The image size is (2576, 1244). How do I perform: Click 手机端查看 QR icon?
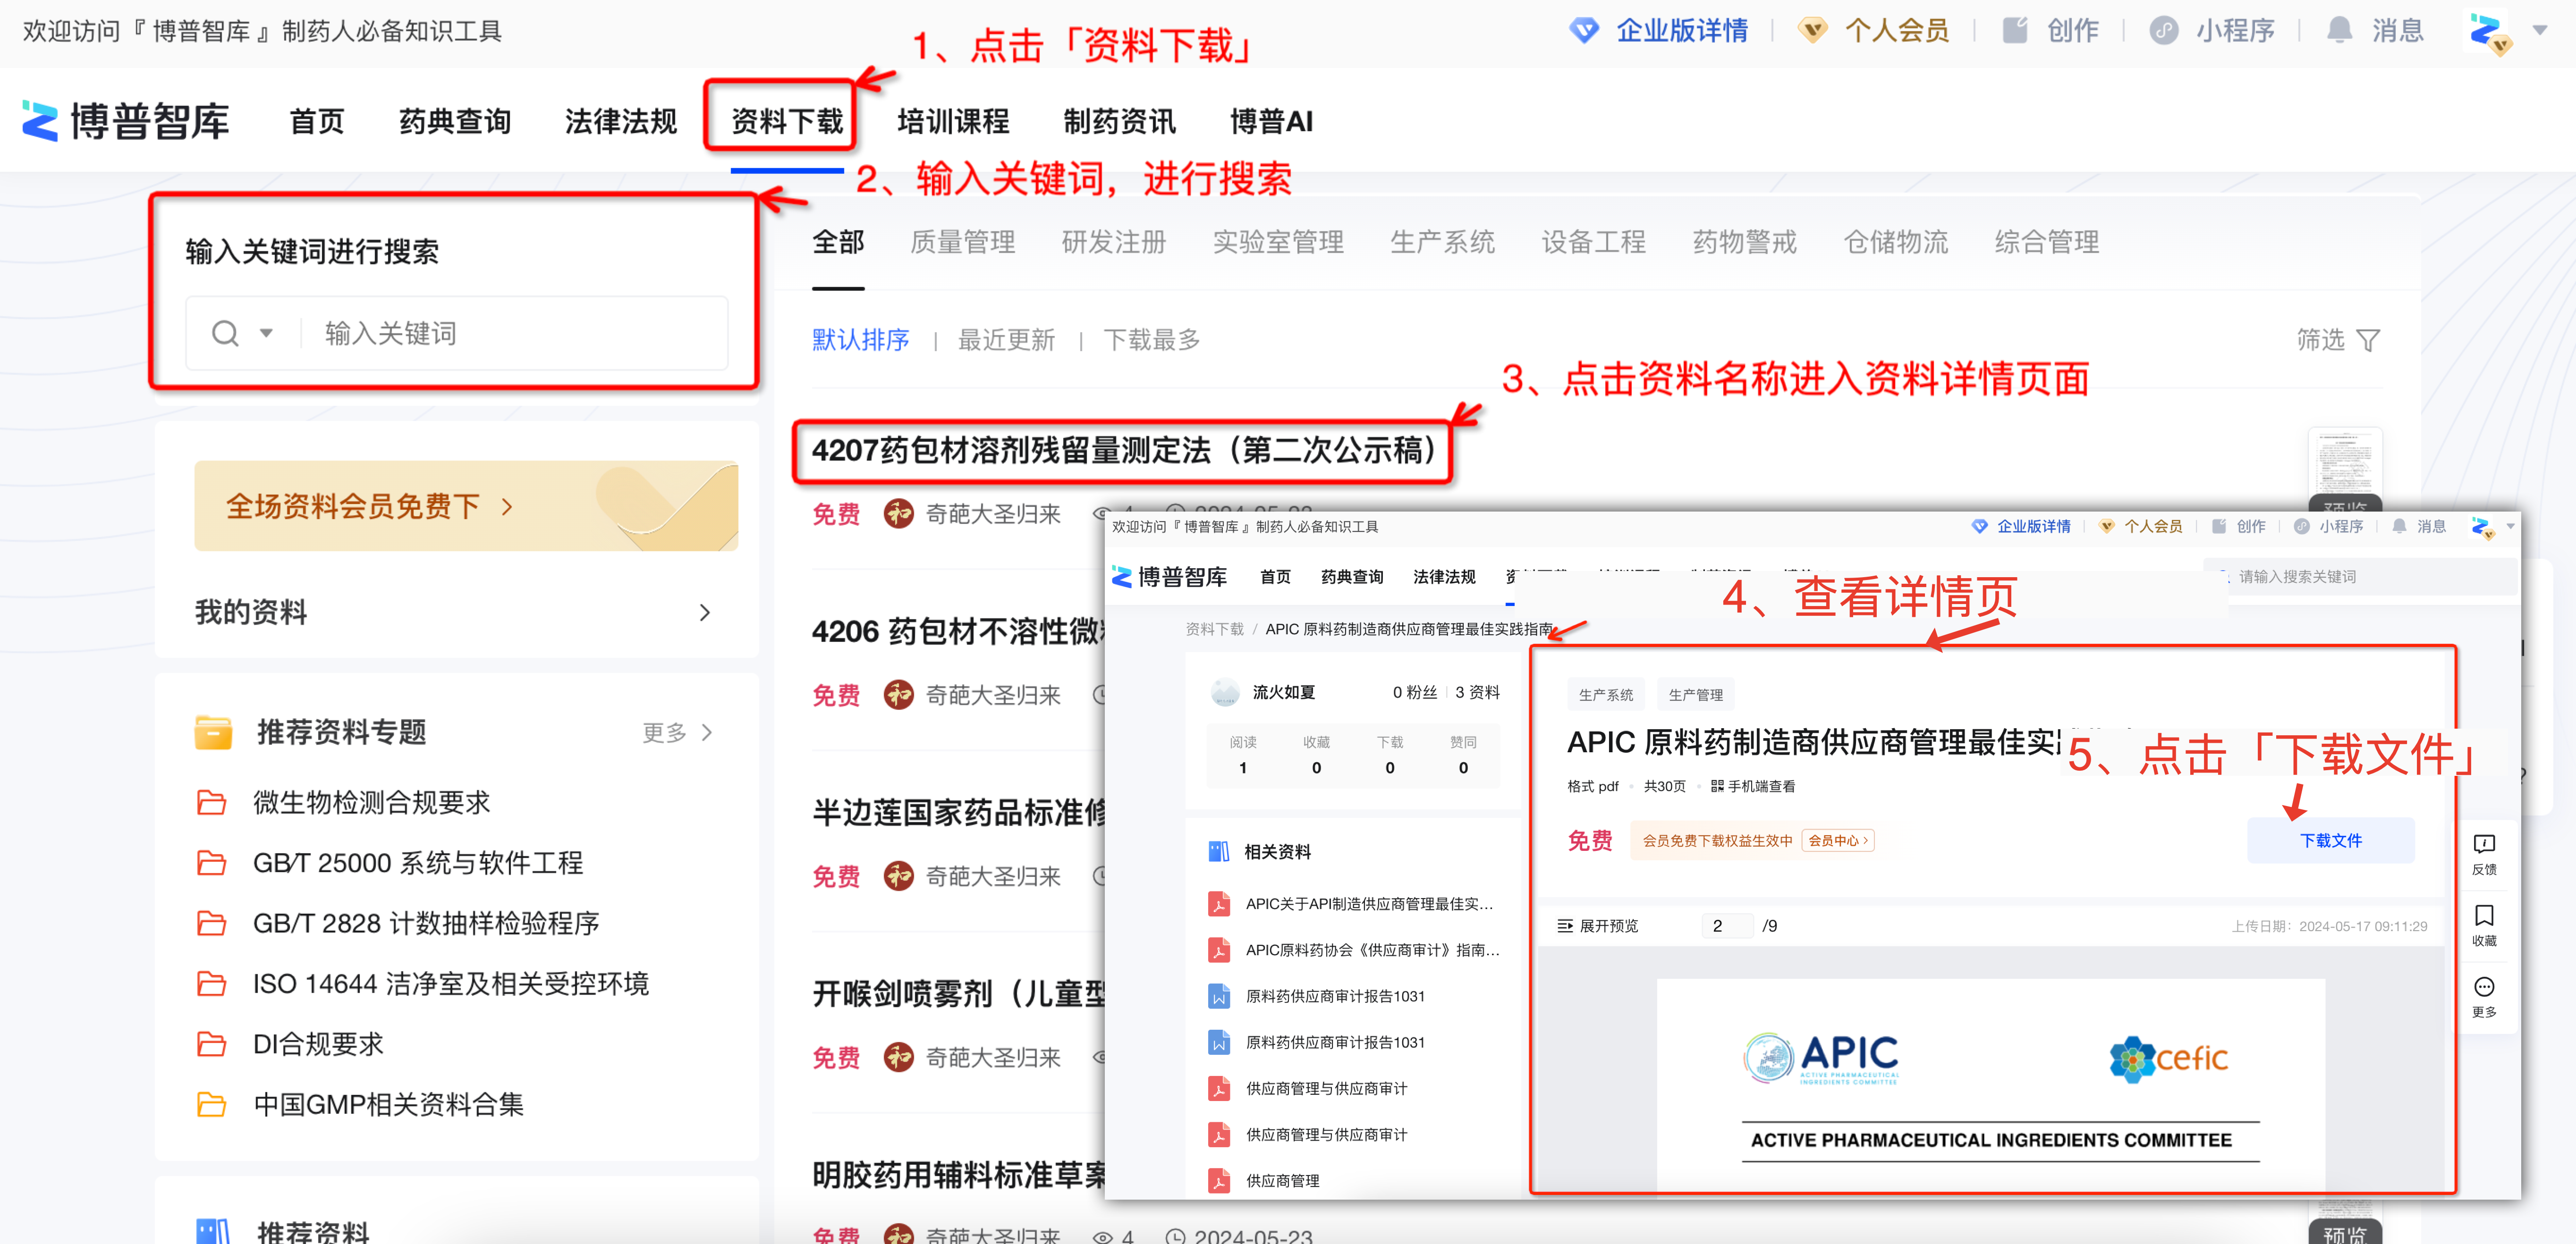tap(1717, 786)
